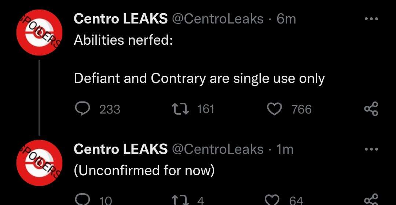The image size is (396, 205).
Task: Share the Abilities nerfed tweet
Action: coord(371,109)
